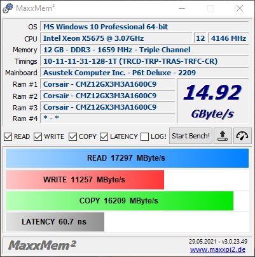The height and width of the screenshot is (257, 255).
Task: Click the COPY 16209 MByte/s bar
Action: click(120, 201)
